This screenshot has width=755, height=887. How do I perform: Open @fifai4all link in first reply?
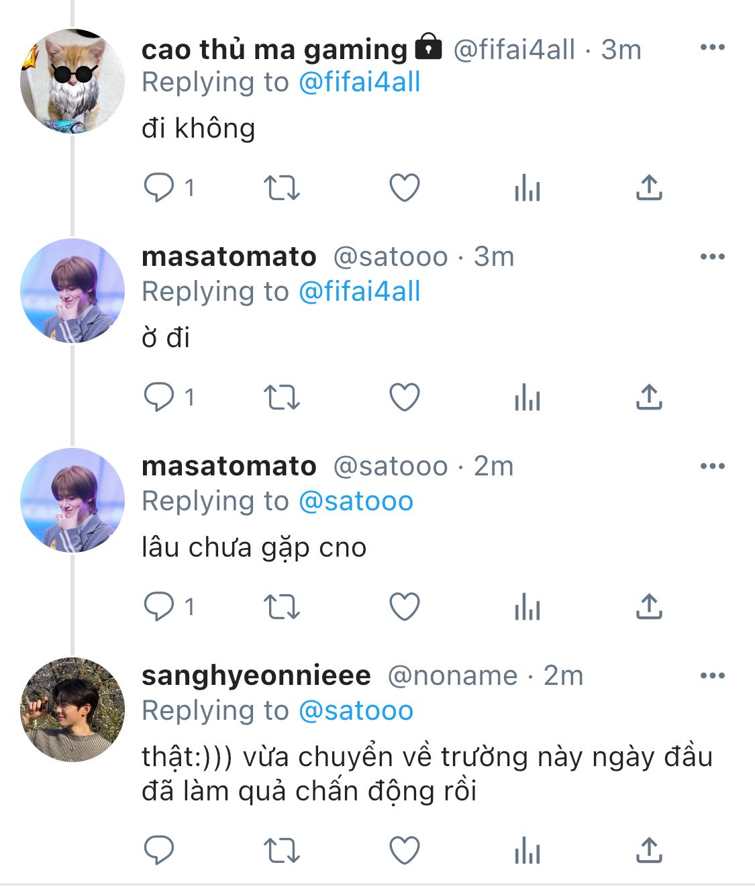point(359,83)
